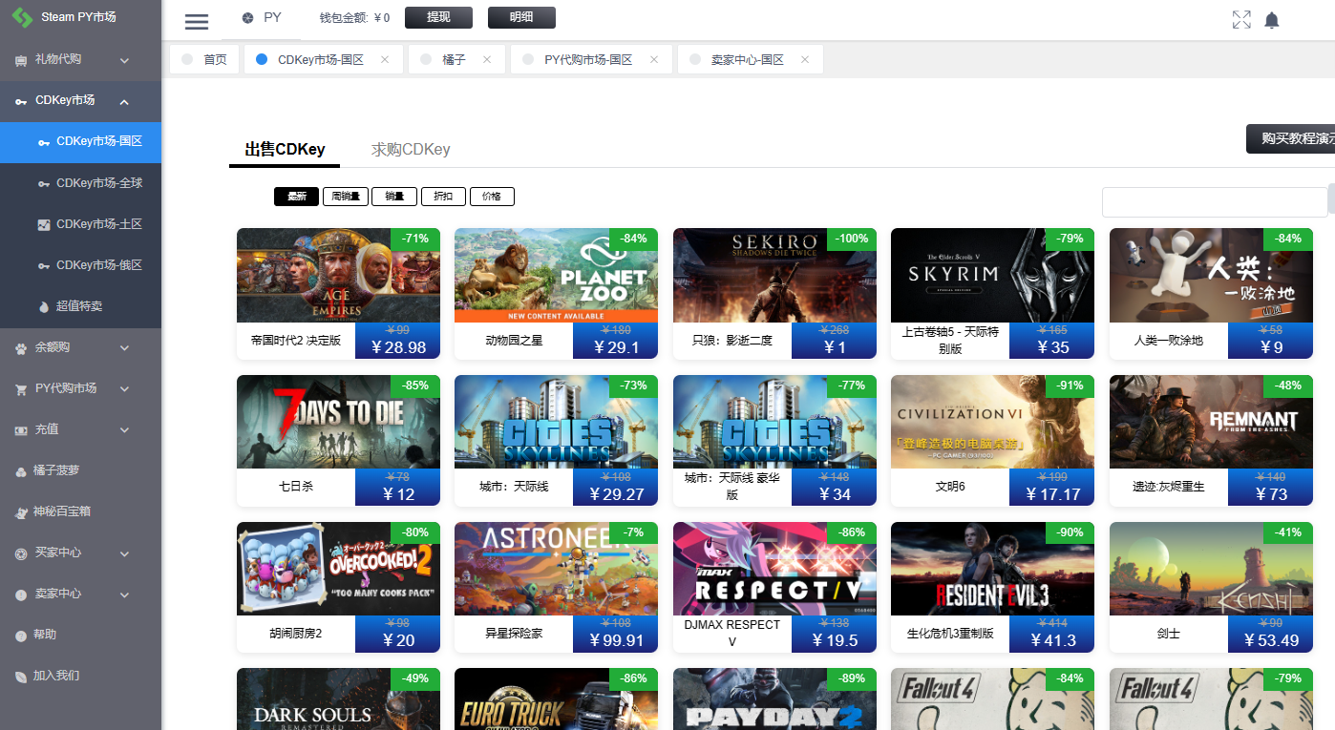Click the CDKey市场 key icon
The image size is (1335, 730).
pyautogui.click(x=21, y=101)
